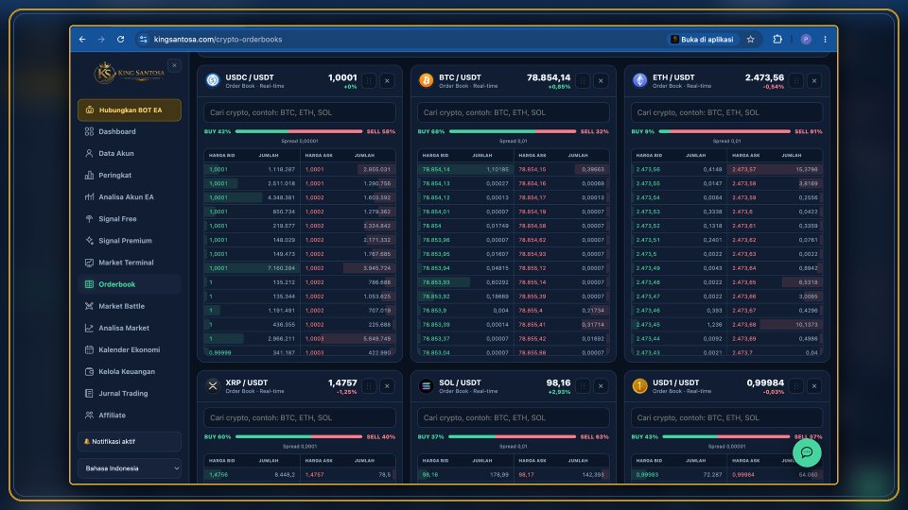Click the Ethereum coin icon
908x510 pixels.
640,80
